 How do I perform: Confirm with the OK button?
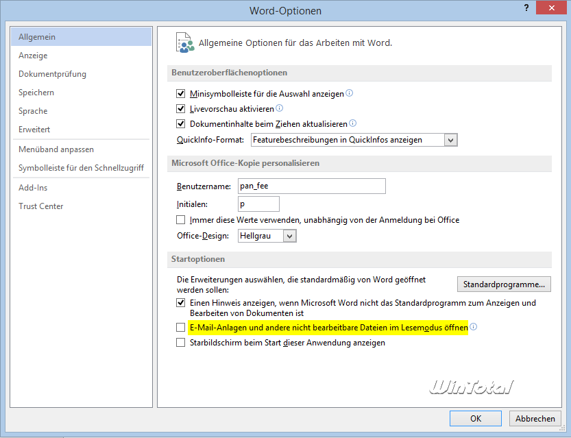click(x=476, y=418)
